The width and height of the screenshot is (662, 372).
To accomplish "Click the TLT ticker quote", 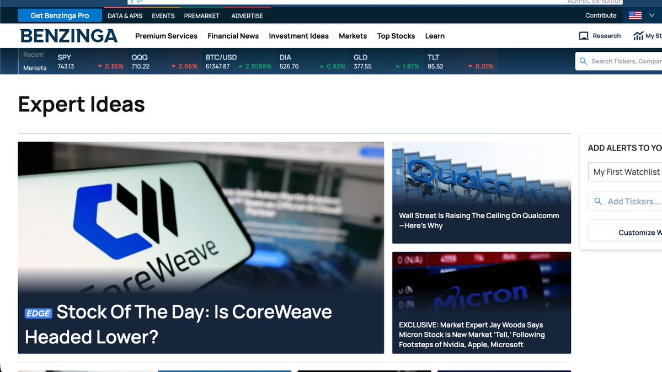I will pyautogui.click(x=460, y=62).
